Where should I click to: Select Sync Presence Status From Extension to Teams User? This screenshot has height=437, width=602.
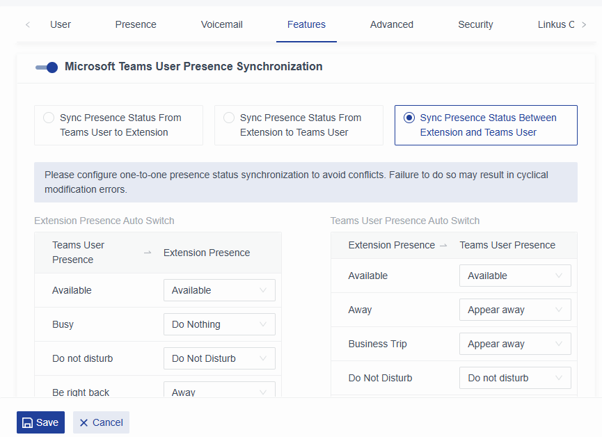coord(229,118)
